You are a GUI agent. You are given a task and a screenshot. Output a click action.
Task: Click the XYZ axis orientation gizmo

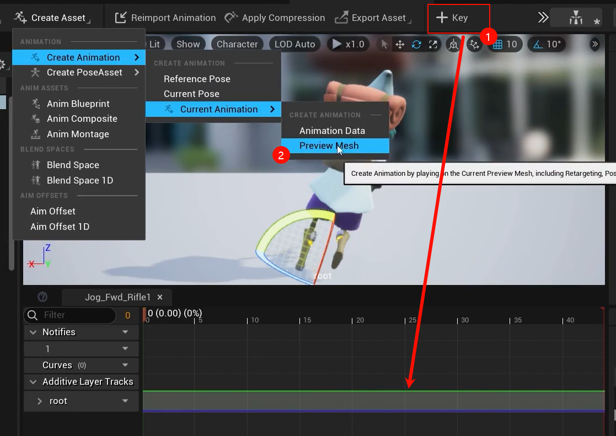[x=40, y=256]
